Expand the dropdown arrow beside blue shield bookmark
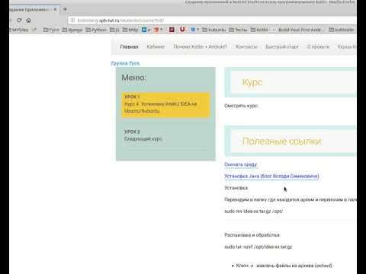This screenshot has height=274, width=366. 197,30
